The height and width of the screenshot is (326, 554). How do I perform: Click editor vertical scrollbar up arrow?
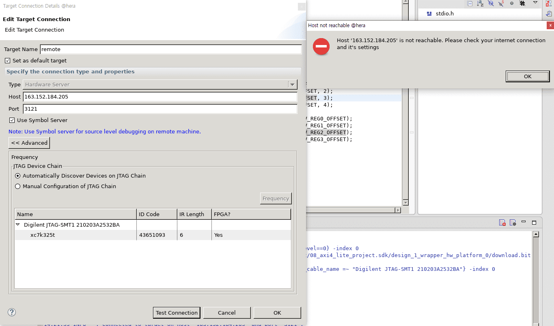pos(405,2)
